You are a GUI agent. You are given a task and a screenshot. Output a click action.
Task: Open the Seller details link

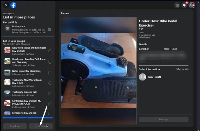coord(182,69)
